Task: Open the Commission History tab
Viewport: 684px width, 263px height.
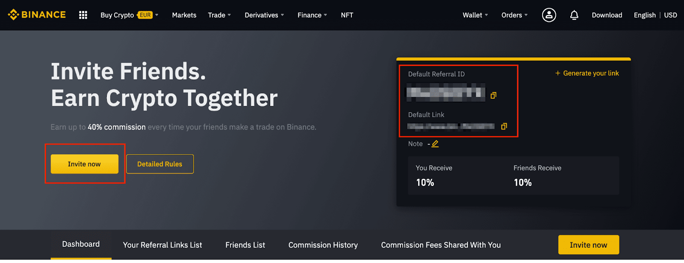Action: [323, 245]
